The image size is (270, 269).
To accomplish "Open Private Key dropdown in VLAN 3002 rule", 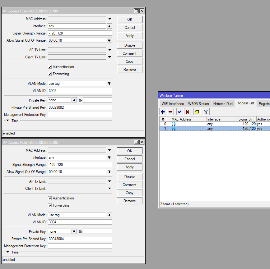I will pos(74,100).
